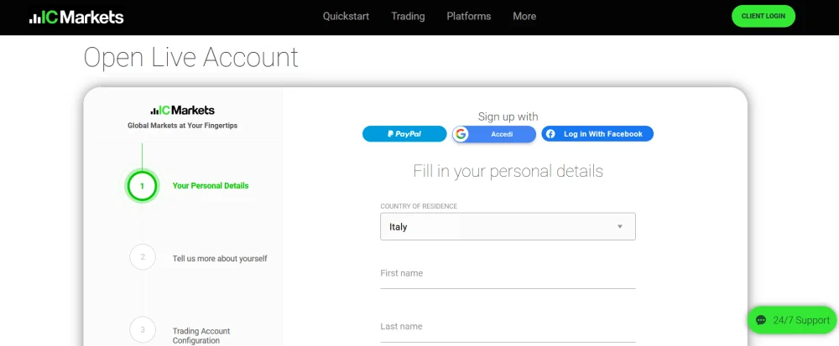Viewport: 839px width, 346px height.
Task: Click the IC Markets logo in sidebar panel
Action: (182, 111)
